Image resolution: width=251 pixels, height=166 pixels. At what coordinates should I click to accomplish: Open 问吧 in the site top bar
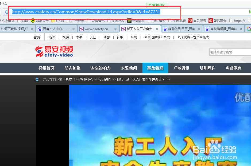pyautogui.click(x=120, y=37)
